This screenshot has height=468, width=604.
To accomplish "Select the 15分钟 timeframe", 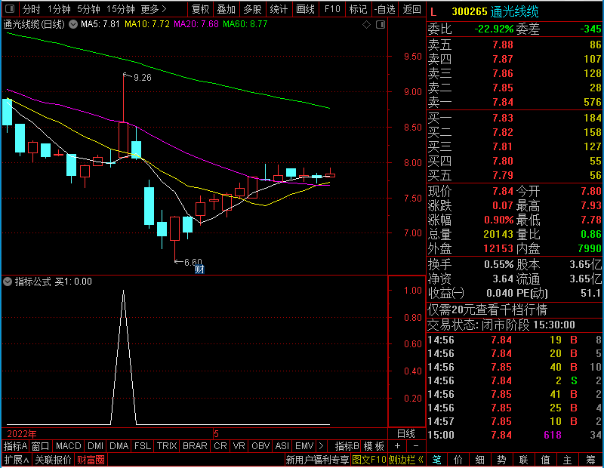I will coord(120,9).
